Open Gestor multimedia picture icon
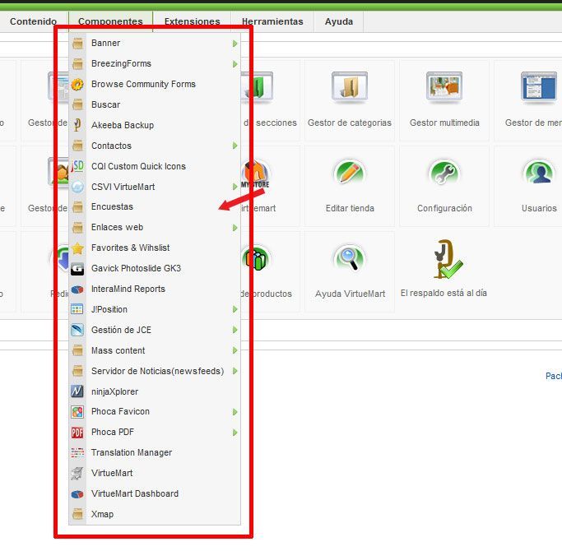The width and height of the screenshot is (562, 551). [x=444, y=86]
